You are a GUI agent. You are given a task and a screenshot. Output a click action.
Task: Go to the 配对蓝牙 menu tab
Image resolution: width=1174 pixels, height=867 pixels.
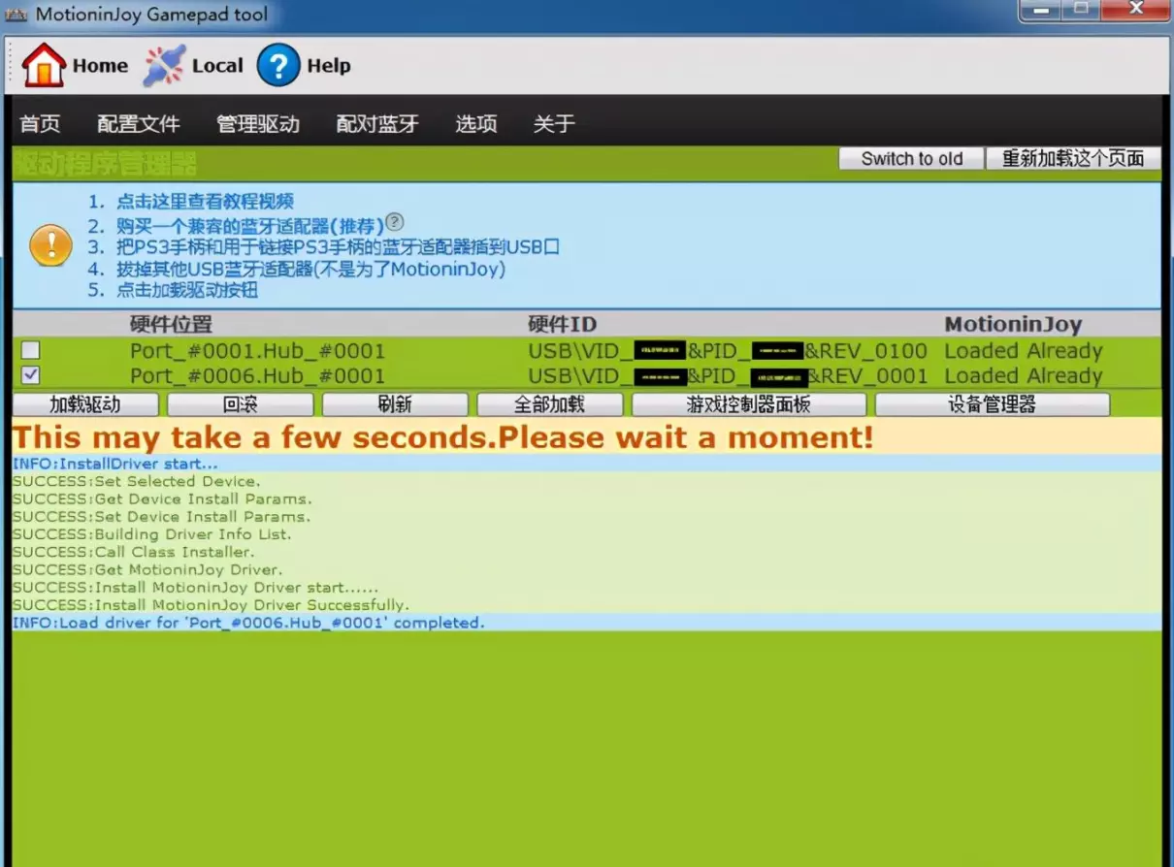pyautogui.click(x=377, y=124)
